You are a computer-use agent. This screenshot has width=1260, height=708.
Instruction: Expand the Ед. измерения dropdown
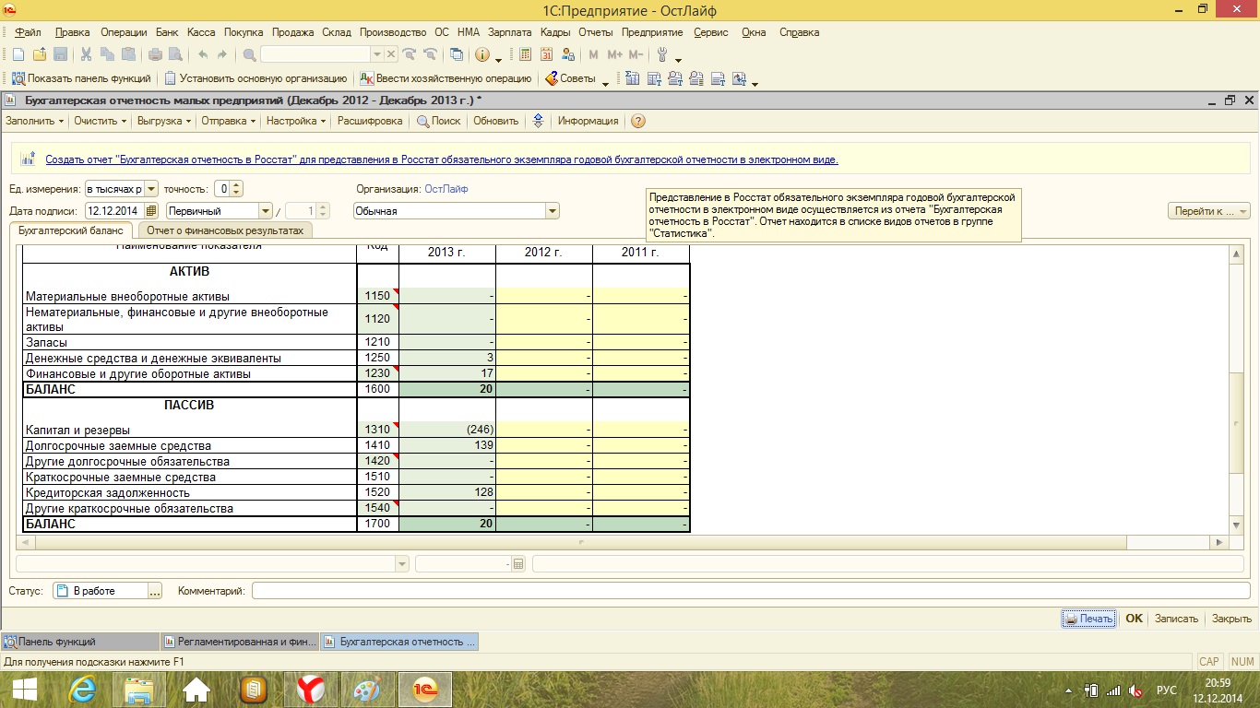(x=151, y=189)
